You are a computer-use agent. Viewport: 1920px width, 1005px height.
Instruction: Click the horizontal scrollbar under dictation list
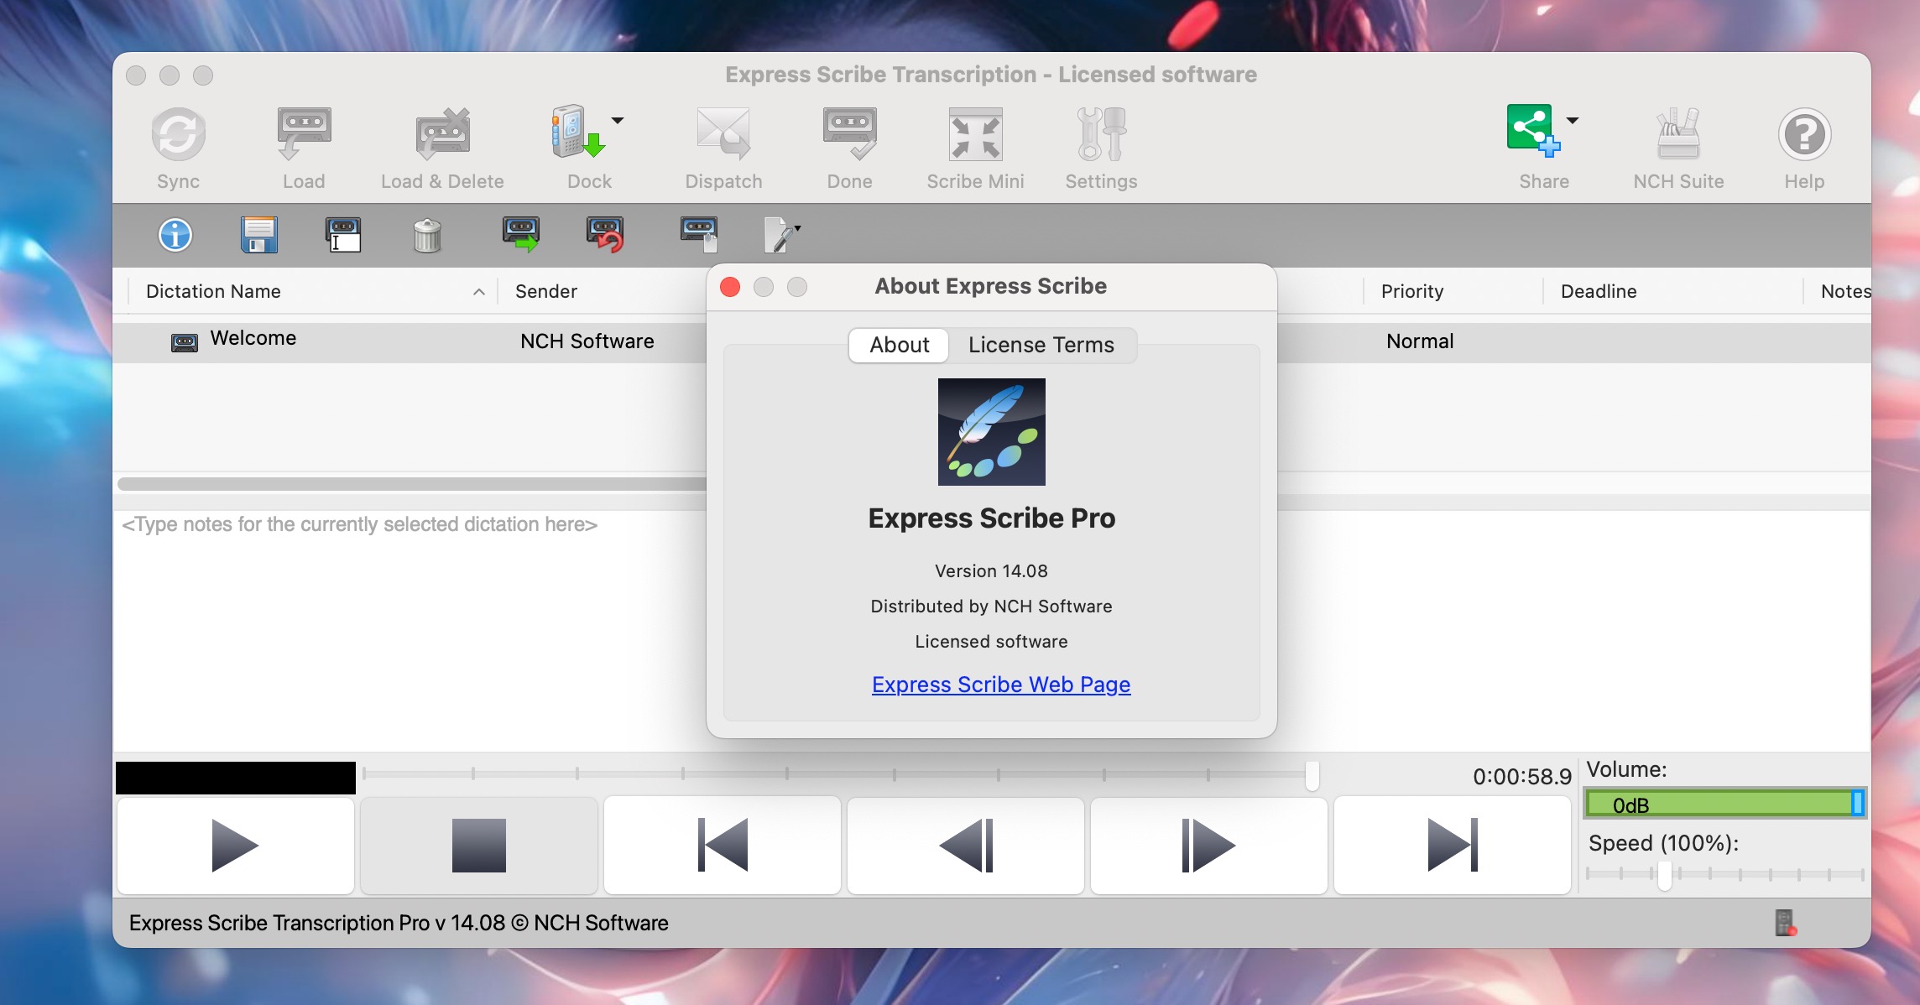(411, 484)
